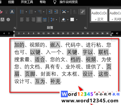Click the line spacing icon
The height and width of the screenshot is (105, 121).
click(53, 20)
